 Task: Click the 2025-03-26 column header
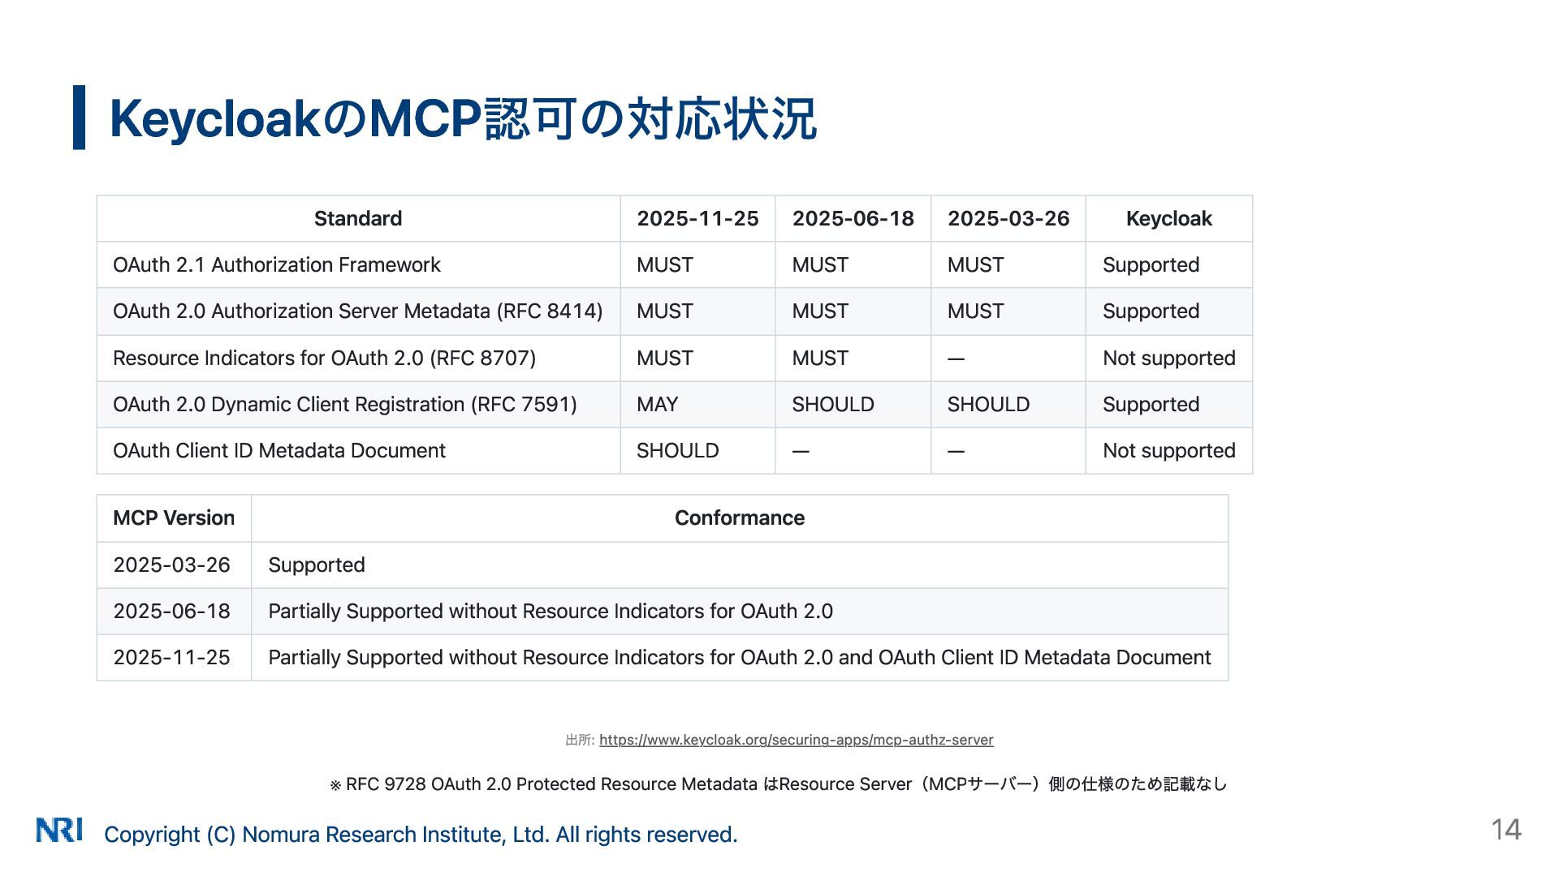pyautogui.click(x=1008, y=219)
